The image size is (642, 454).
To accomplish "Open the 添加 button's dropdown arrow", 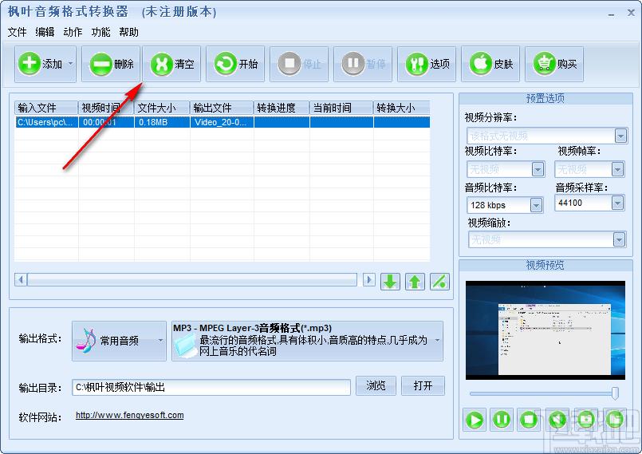I will pos(70,64).
